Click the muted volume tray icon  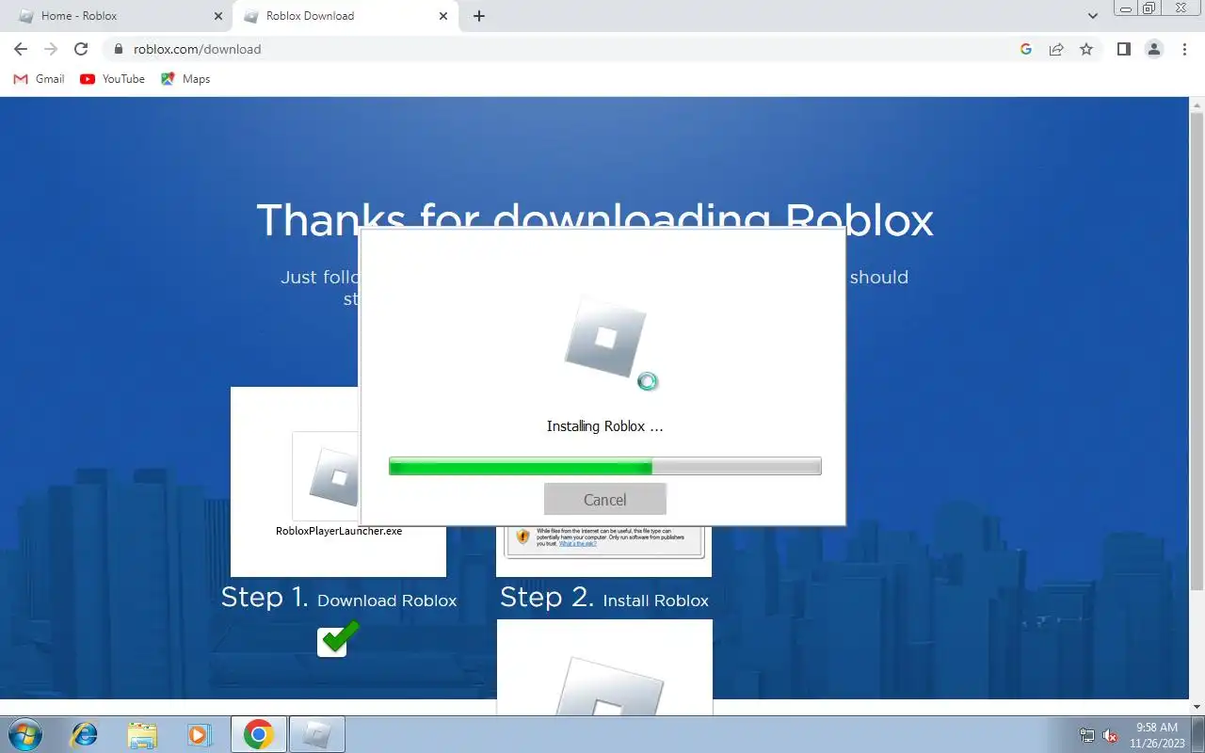tap(1110, 735)
